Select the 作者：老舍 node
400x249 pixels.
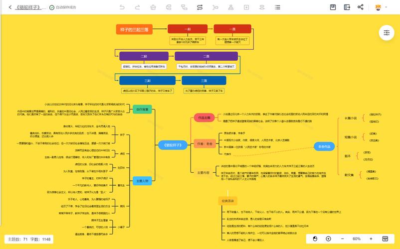[x=204, y=144]
